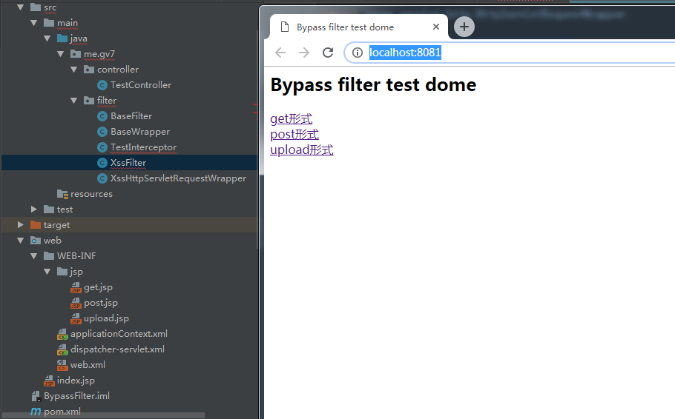Click the browser back arrow
This screenshot has width=675, height=419.
(280, 53)
